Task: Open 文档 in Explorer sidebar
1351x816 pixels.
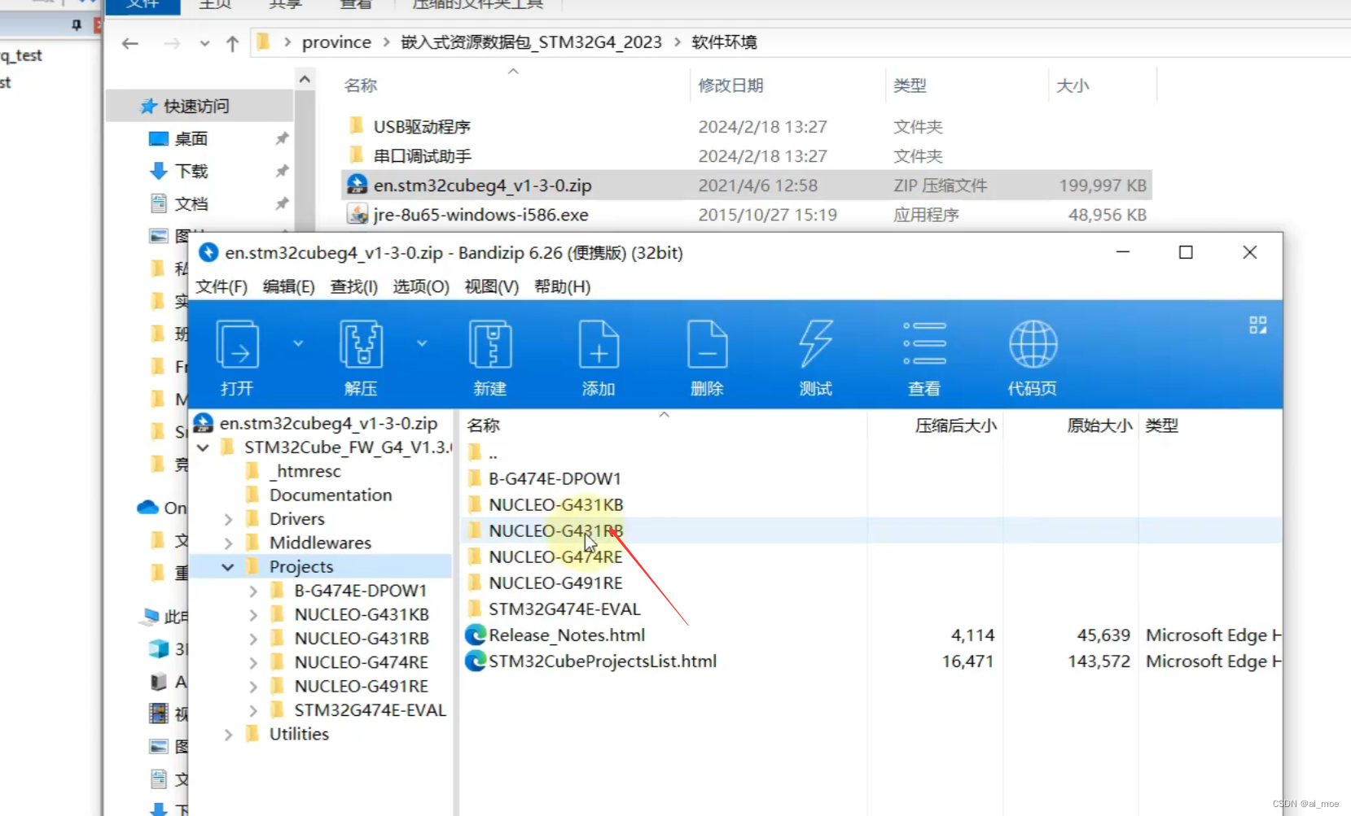Action: click(191, 204)
